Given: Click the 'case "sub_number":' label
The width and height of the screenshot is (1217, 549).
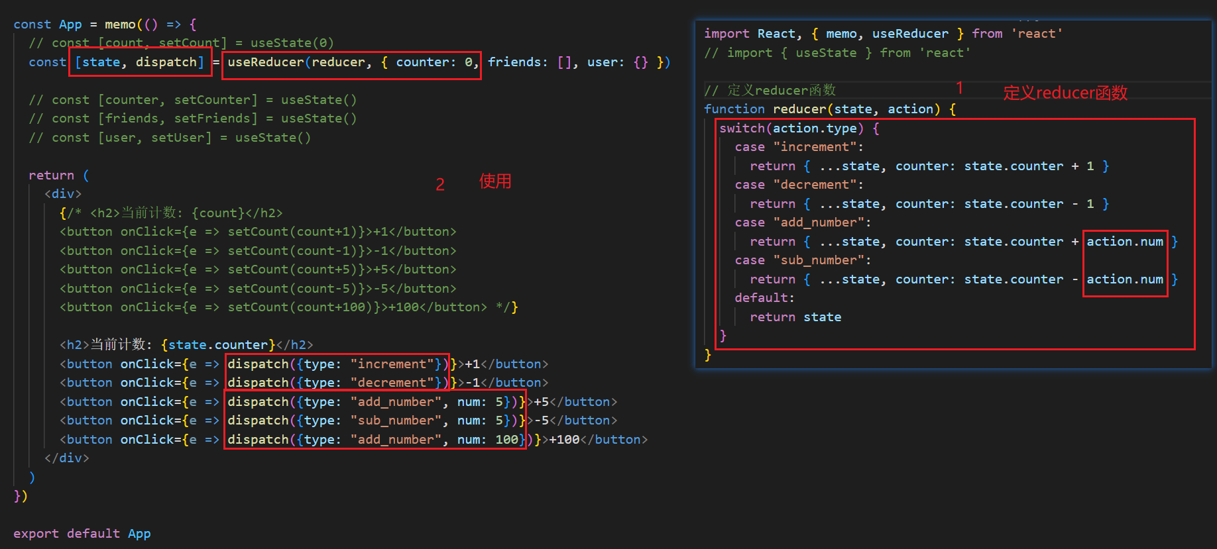Looking at the screenshot, I should 803,260.
